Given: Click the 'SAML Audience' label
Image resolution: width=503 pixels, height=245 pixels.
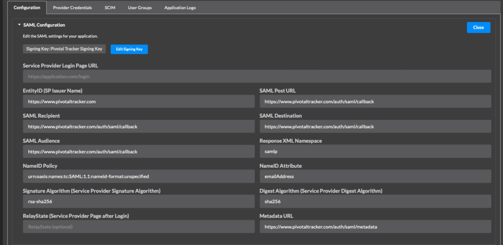Looking at the screenshot, I should click(41, 140).
